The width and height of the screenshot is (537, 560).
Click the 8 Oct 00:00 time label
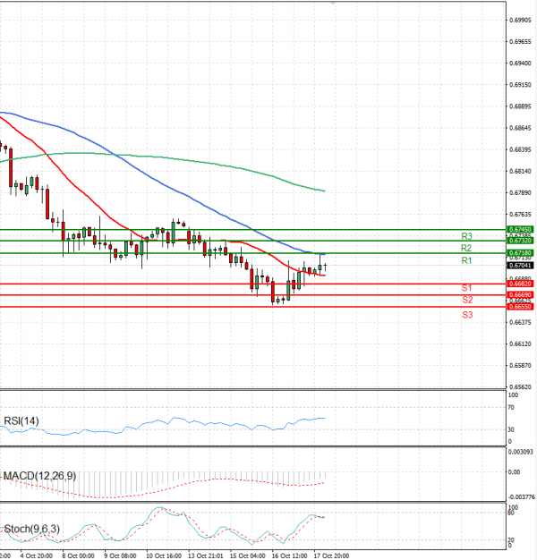tap(78, 556)
